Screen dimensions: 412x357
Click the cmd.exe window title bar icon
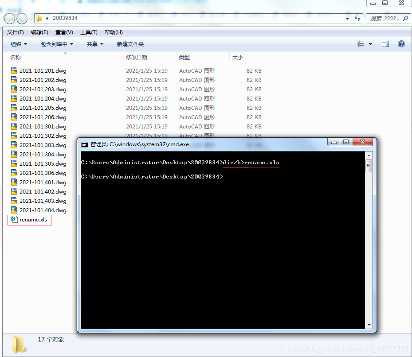(85, 145)
